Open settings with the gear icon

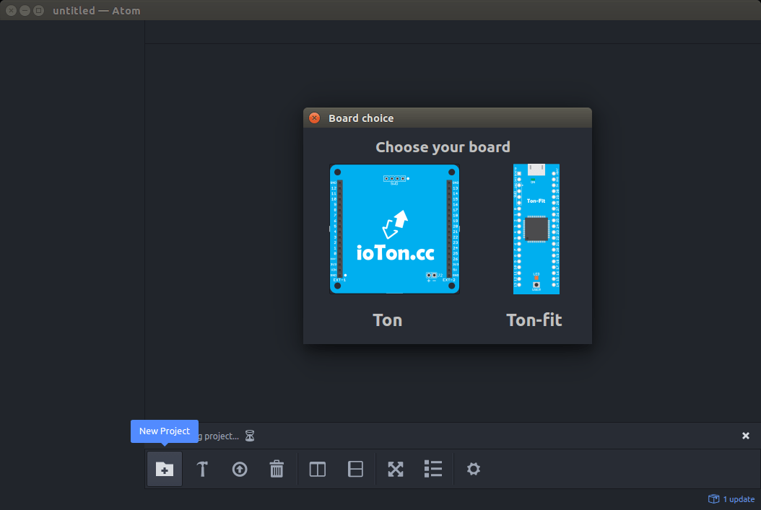pyautogui.click(x=473, y=469)
